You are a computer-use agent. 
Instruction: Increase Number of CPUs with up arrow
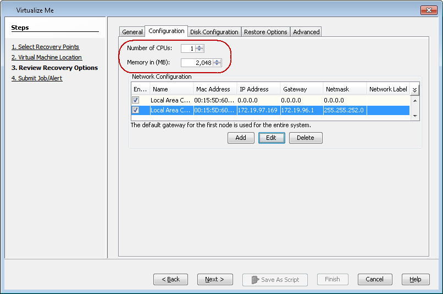[200, 46]
